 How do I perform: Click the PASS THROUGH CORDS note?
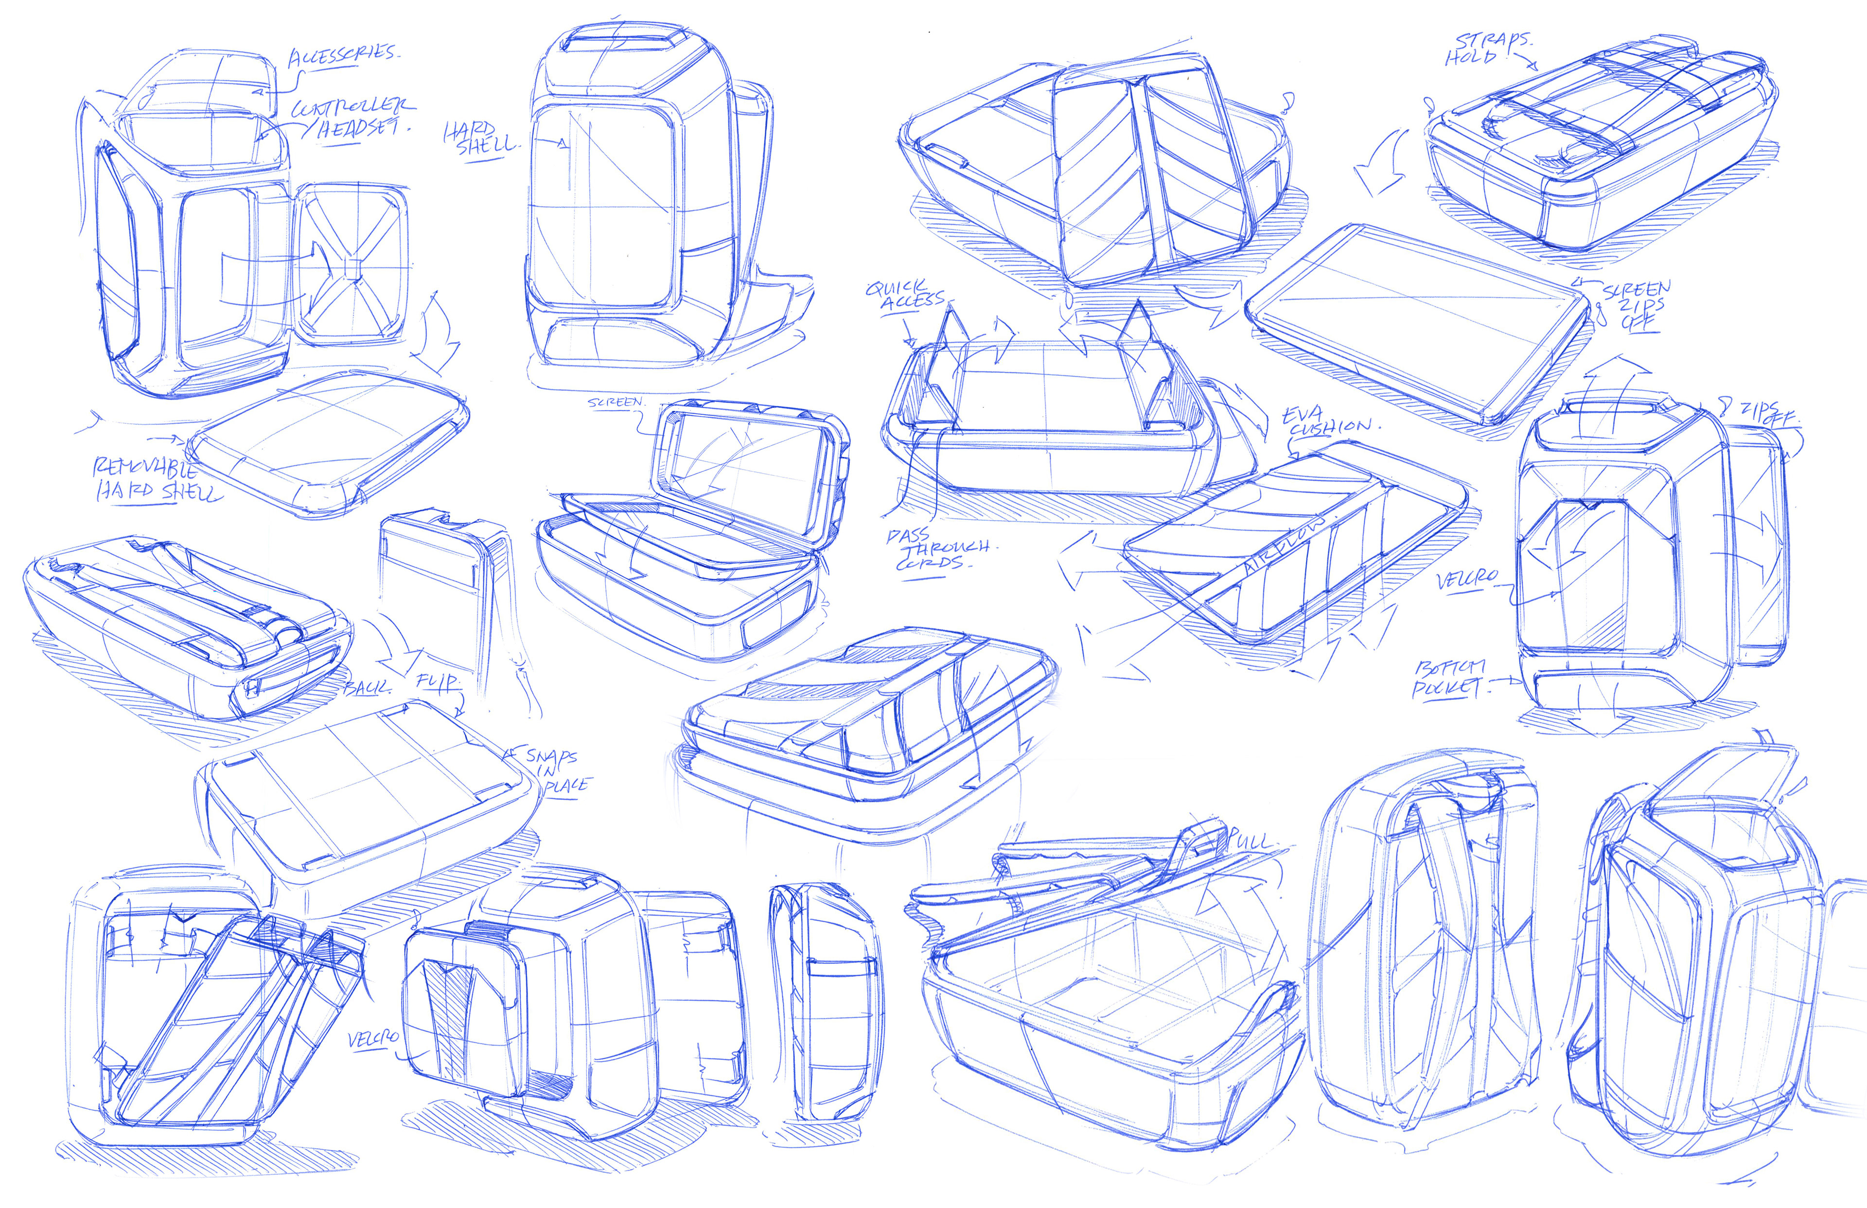point(937,549)
